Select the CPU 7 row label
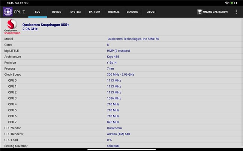Image resolution: width=243 pixels, height=151 pixels. [x=12, y=122]
